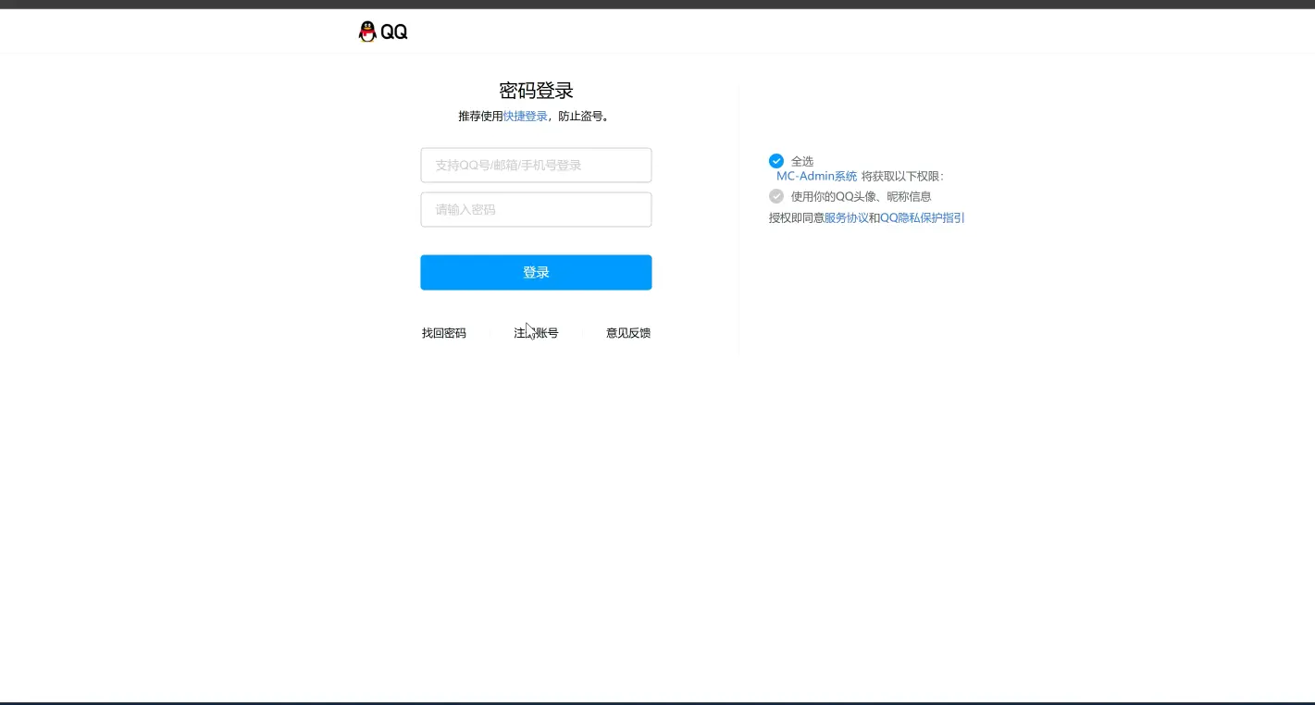Click the QQ penguin logo icon

[367, 31]
